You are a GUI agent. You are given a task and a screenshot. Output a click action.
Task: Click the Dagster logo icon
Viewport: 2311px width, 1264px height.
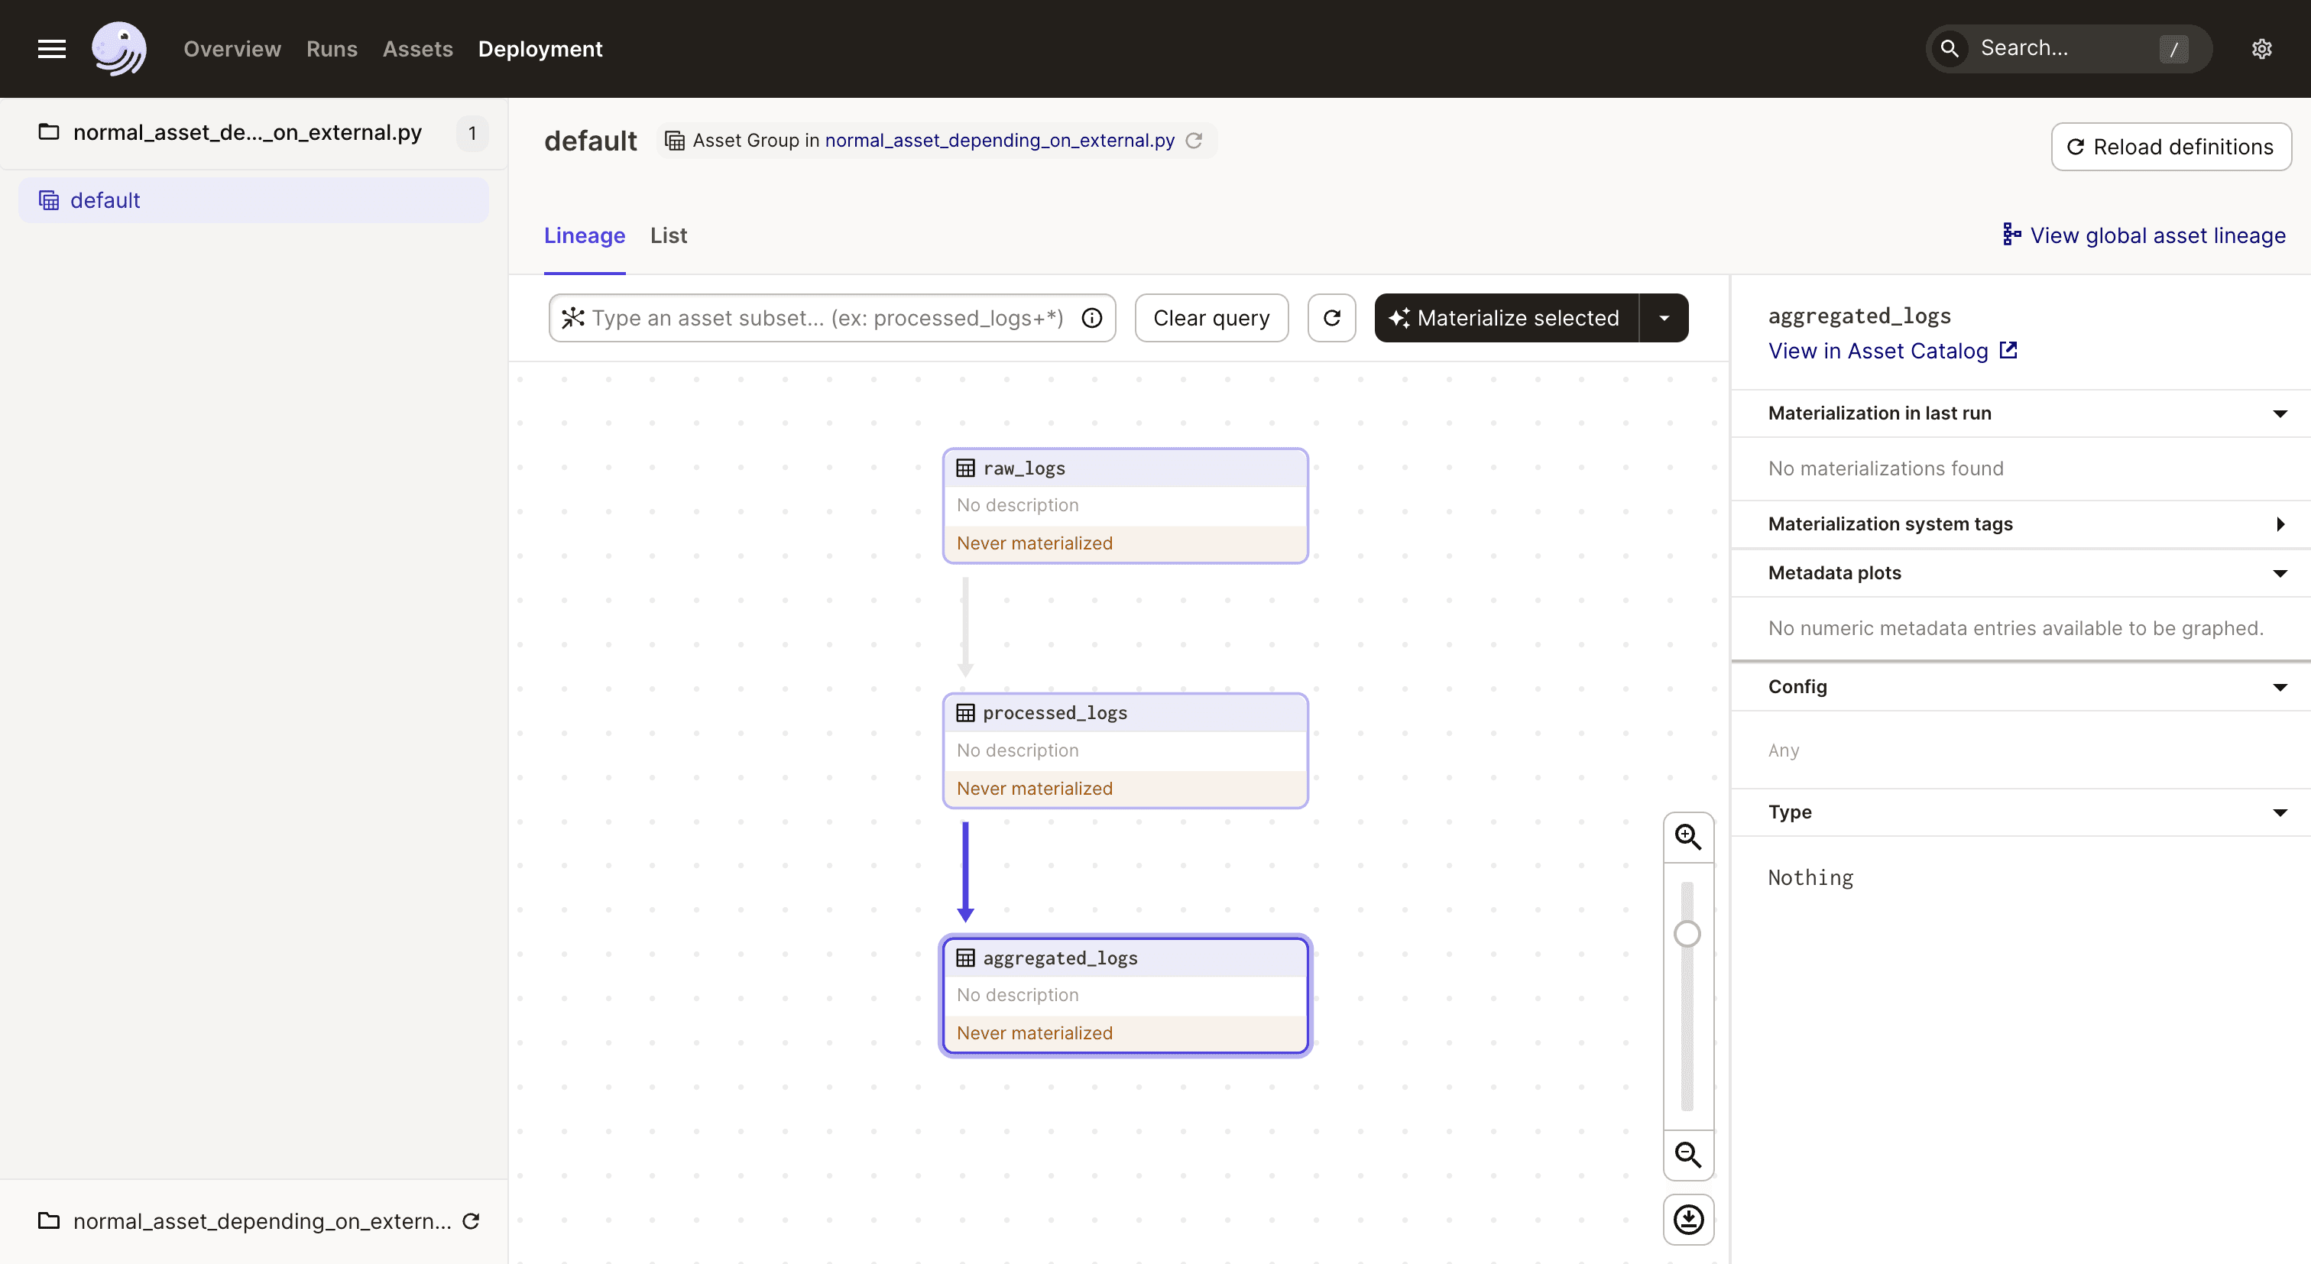pos(120,47)
